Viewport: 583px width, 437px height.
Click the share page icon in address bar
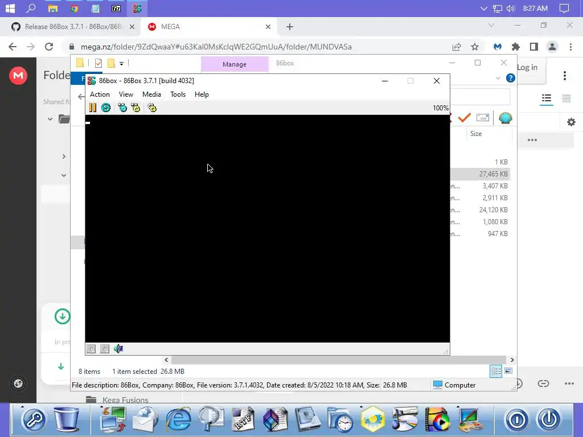point(457,47)
